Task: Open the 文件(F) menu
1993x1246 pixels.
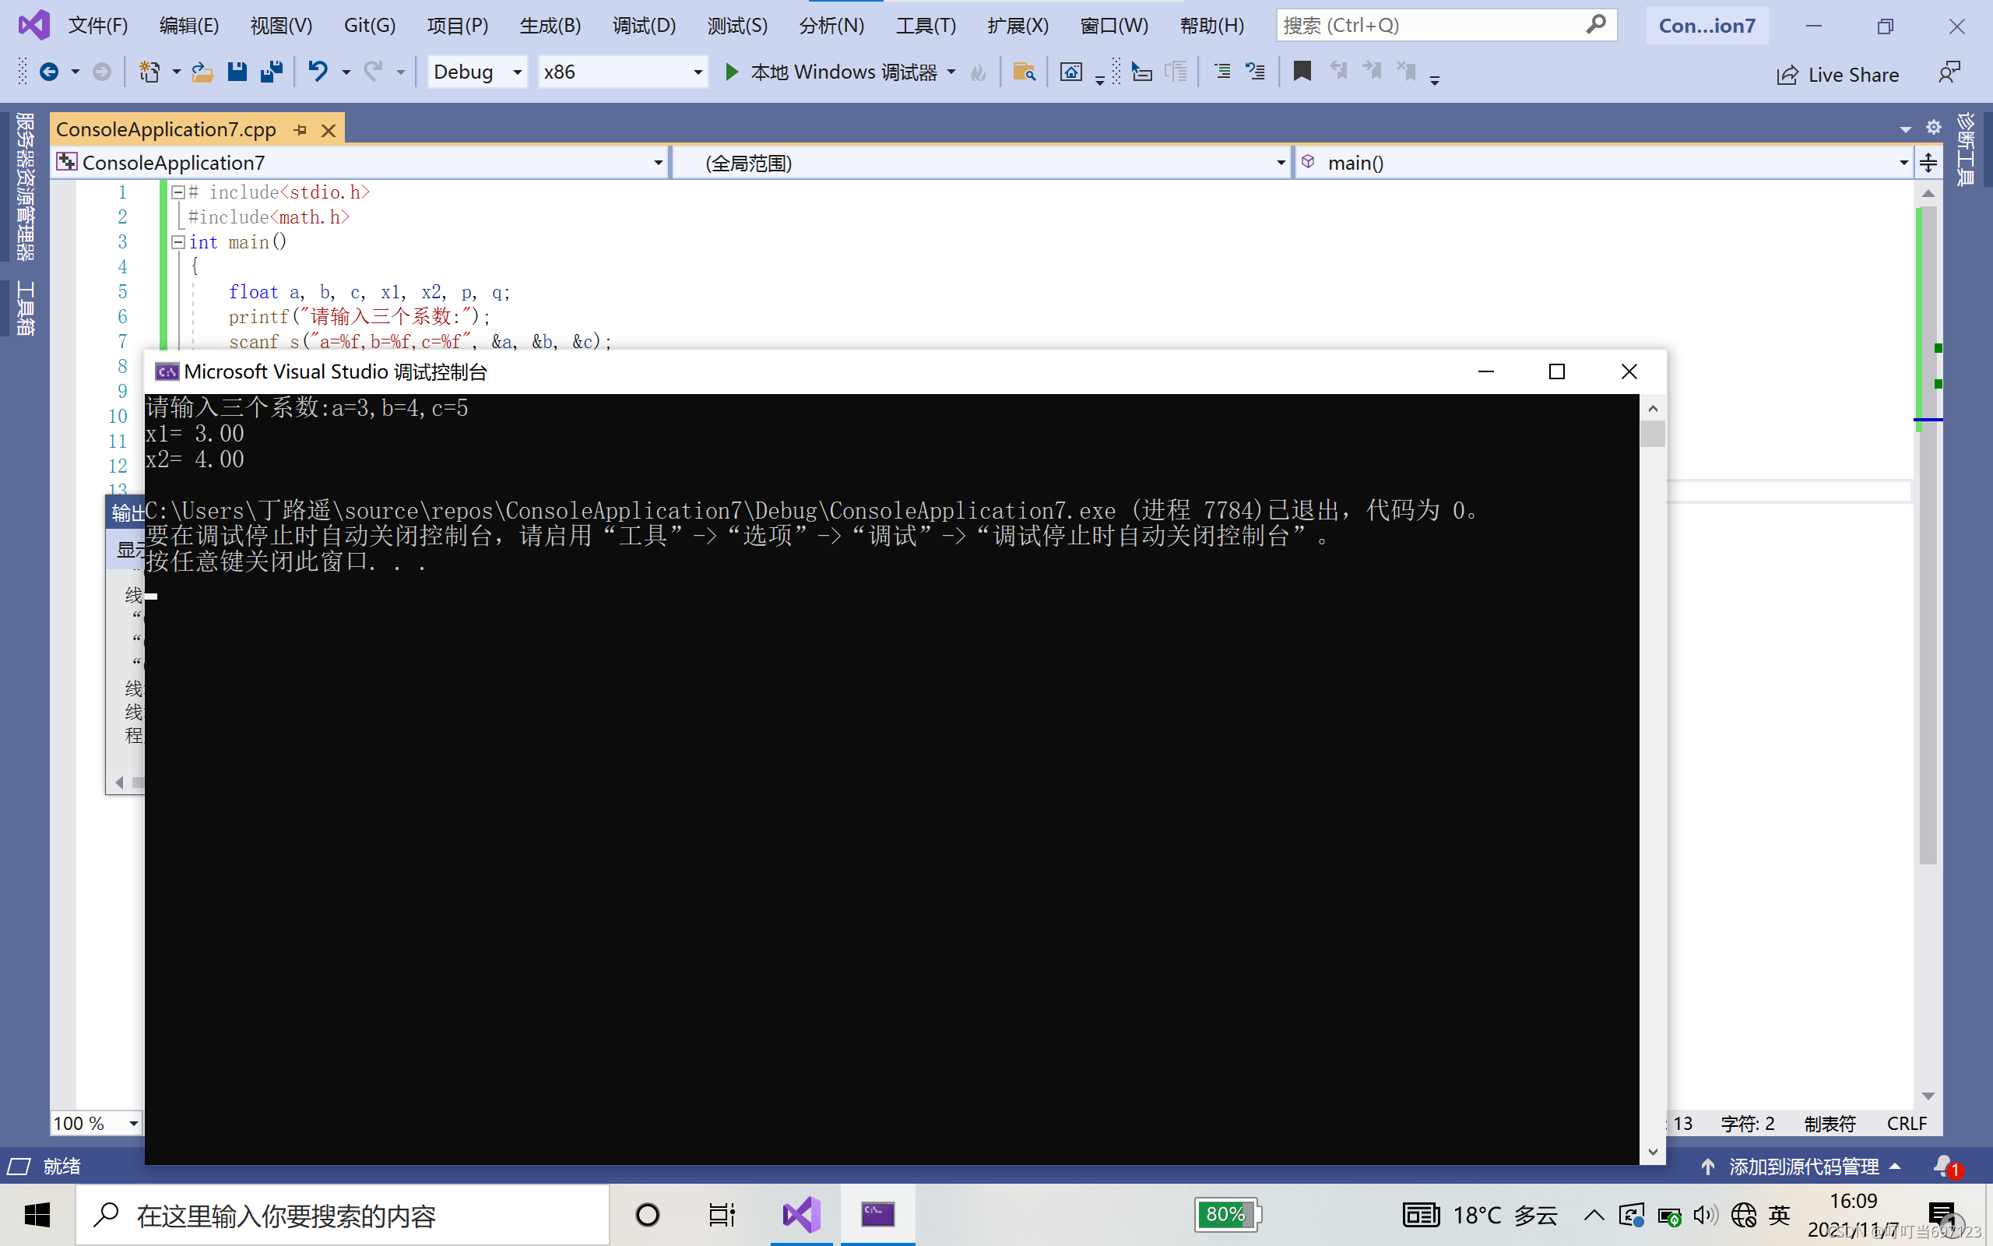Action: point(98,26)
